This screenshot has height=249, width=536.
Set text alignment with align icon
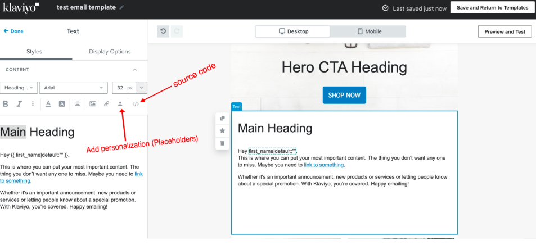[77, 103]
